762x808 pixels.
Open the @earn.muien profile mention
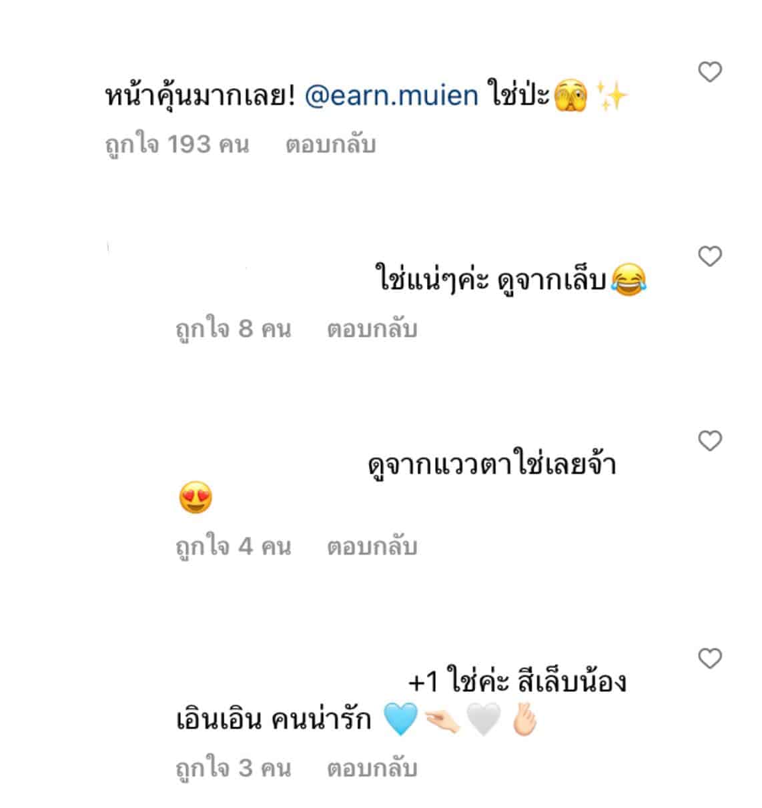tap(392, 97)
